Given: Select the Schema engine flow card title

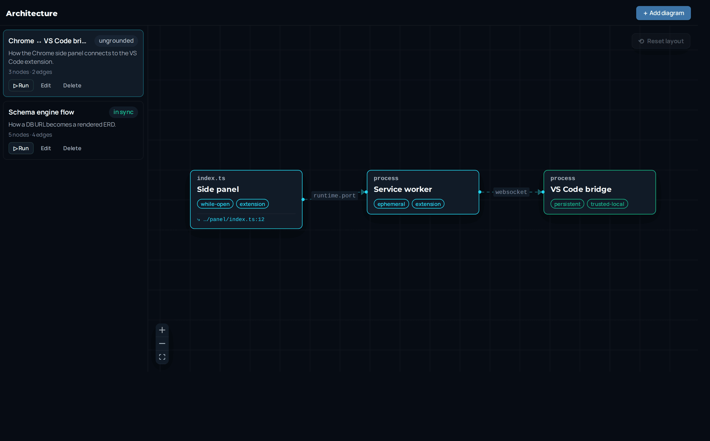Looking at the screenshot, I should pyautogui.click(x=41, y=112).
